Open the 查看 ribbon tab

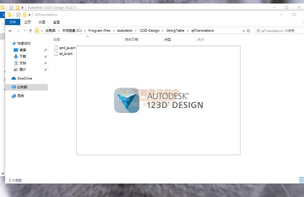[x=56, y=22]
